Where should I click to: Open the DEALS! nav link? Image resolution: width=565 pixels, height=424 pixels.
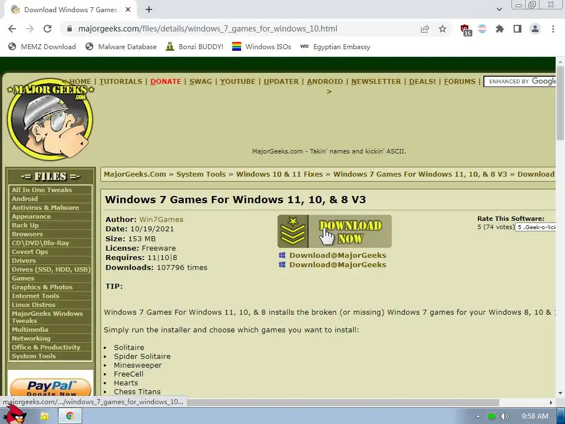(422, 82)
